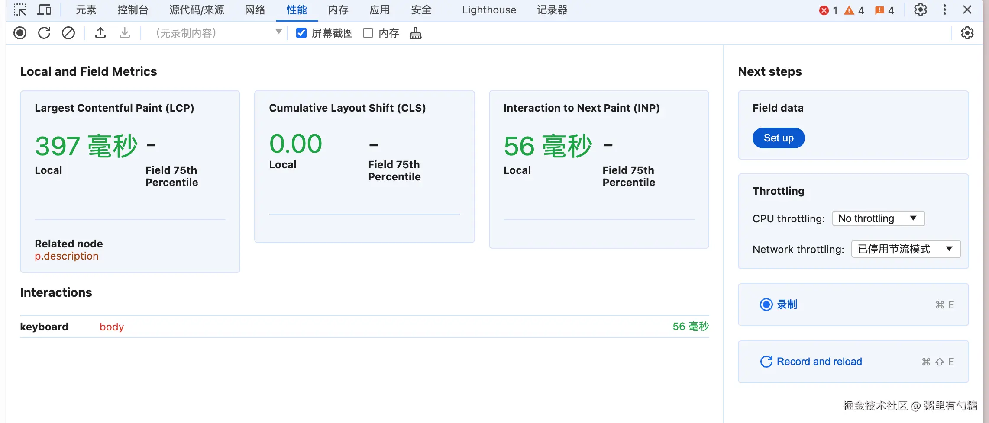
Task: Open the three-dot customize DevTools menu
Action: pos(945,10)
